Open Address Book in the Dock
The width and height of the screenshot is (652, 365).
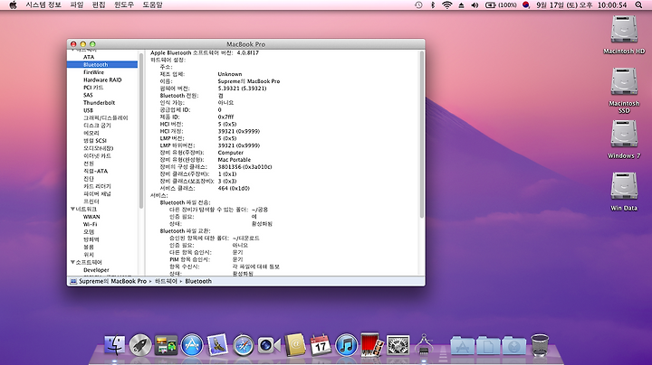point(295,345)
